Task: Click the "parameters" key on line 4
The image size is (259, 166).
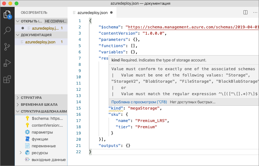Action: point(113,40)
